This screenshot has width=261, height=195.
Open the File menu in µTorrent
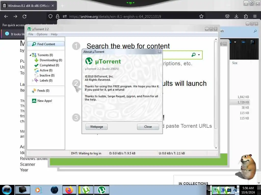point(31,34)
